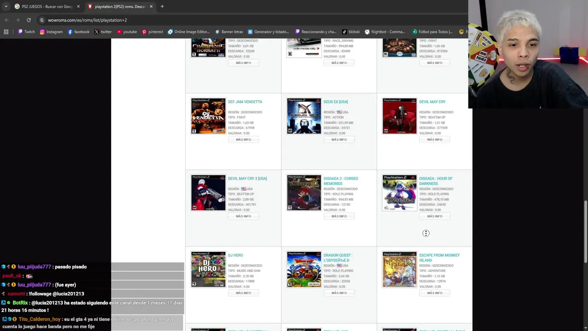588x331 pixels.
Task: Click Más Info for Escape from Monkey Island
Action: 435,293
